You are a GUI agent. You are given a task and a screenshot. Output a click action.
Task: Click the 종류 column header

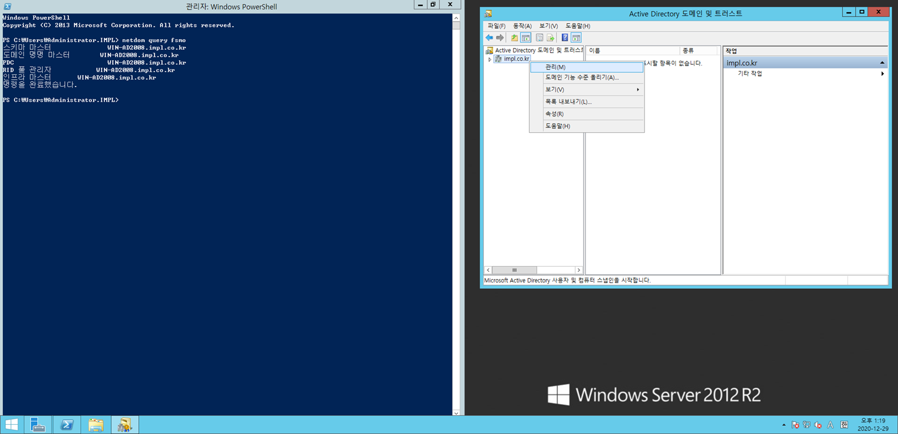(x=698, y=51)
